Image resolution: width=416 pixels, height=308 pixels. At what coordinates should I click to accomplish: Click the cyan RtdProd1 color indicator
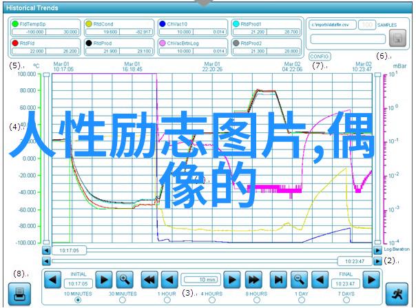(x=236, y=24)
